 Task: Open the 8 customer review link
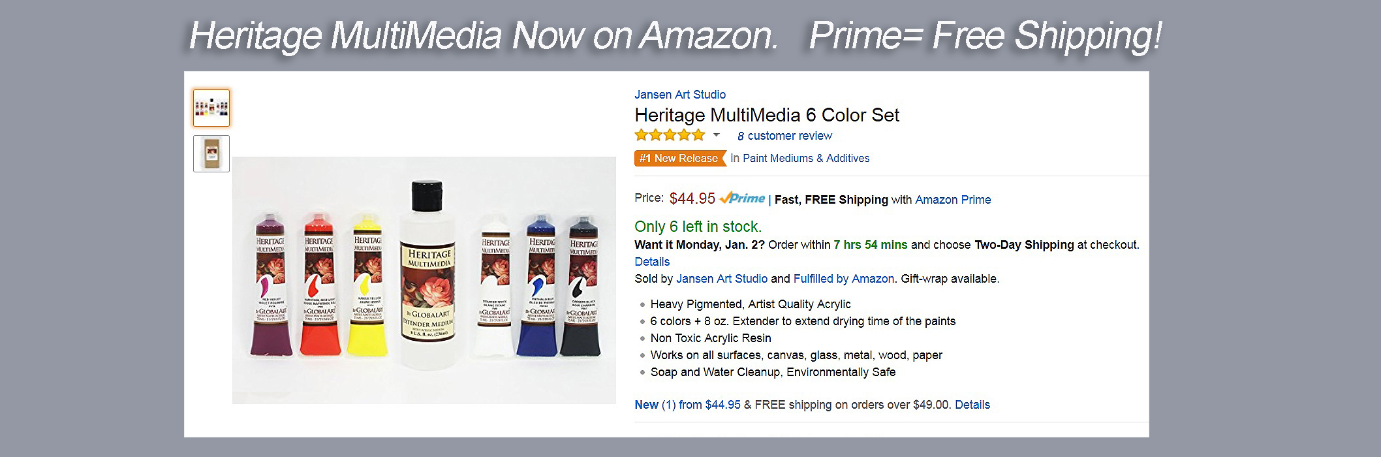coord(784,136)
